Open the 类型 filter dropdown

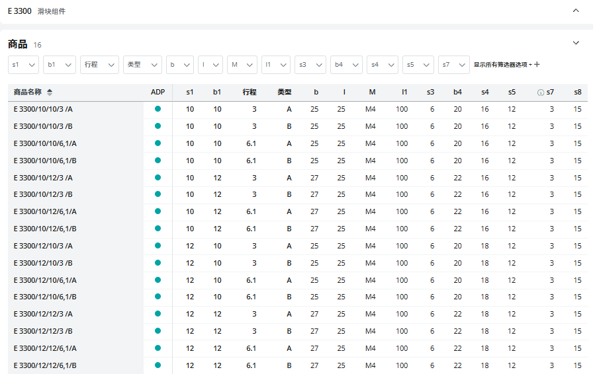(143, 65)
